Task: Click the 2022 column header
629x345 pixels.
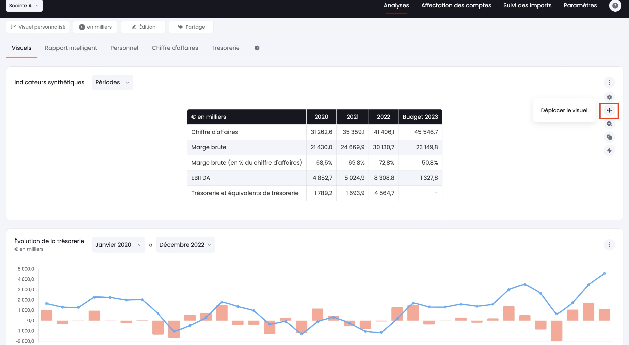Action: (x=384, y=117)
